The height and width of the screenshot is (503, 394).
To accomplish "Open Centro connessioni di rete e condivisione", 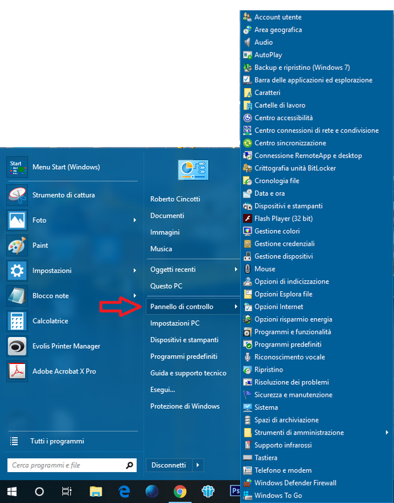I will pyautogui.click(x=317, y=130).
